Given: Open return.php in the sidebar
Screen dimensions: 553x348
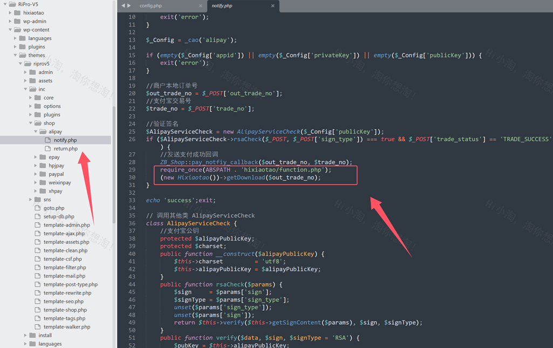Looking at the screenshot, I should (65, 148).
